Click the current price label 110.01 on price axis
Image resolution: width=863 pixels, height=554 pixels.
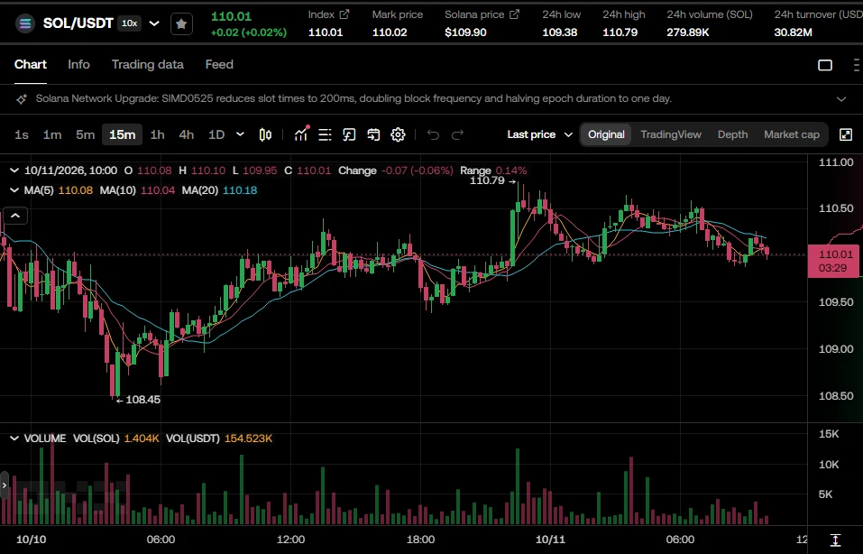pos(832,261)
